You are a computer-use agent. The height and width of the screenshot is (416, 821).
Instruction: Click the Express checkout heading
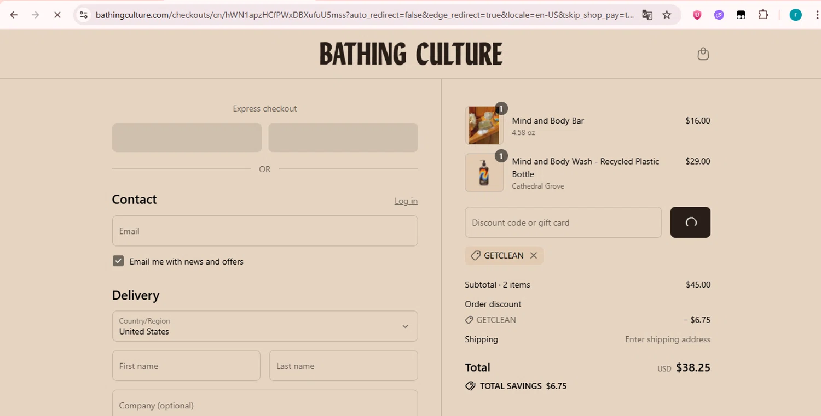tap(265, 109)
